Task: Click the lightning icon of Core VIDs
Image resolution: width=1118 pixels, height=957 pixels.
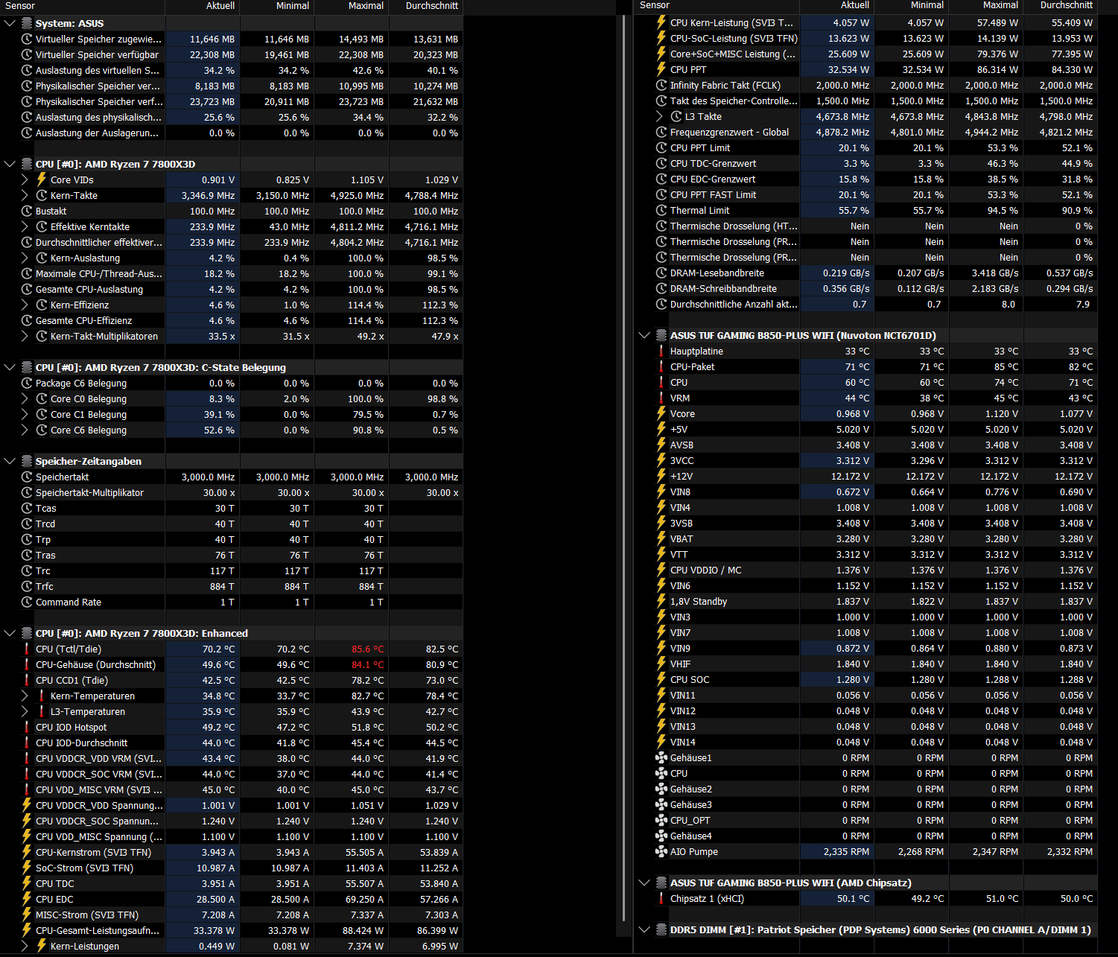Action: click(x=42, y=179)
